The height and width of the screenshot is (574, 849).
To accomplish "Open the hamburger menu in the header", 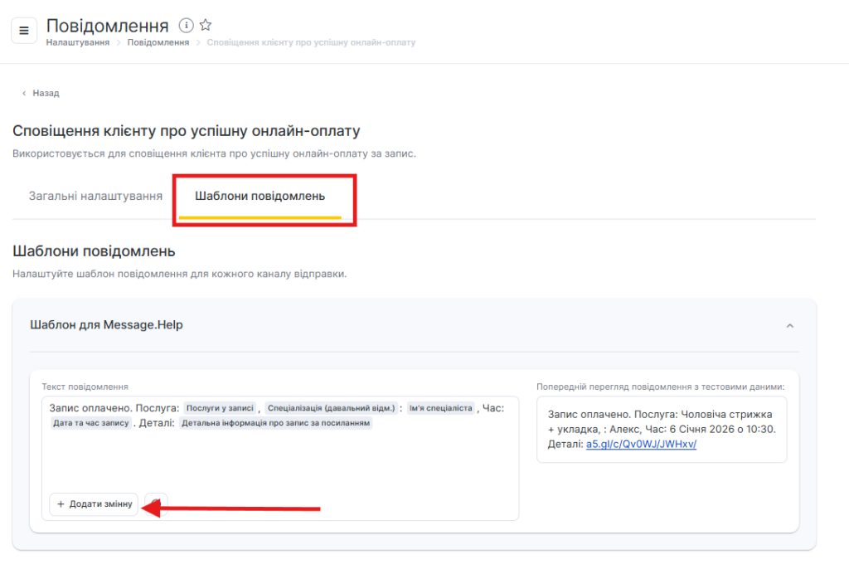I will [24, 31].
